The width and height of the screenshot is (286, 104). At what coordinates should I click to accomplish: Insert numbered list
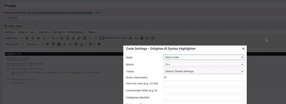[53, 38]
